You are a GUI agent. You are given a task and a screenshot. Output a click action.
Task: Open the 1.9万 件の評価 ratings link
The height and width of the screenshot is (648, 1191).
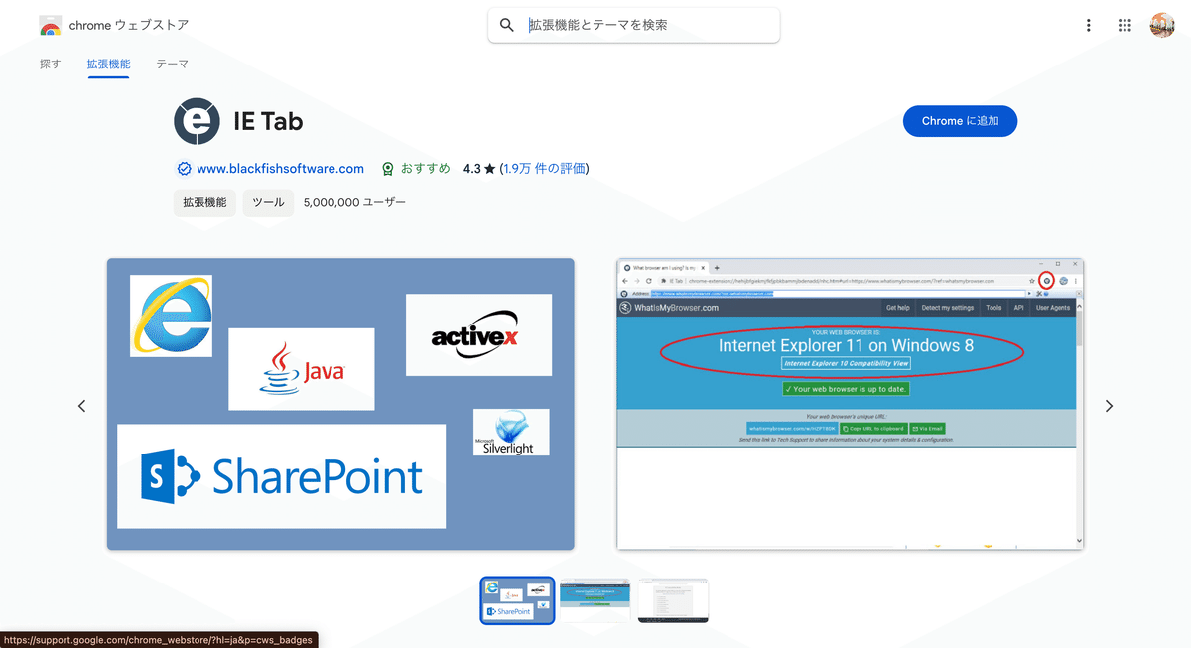point(544,169)
